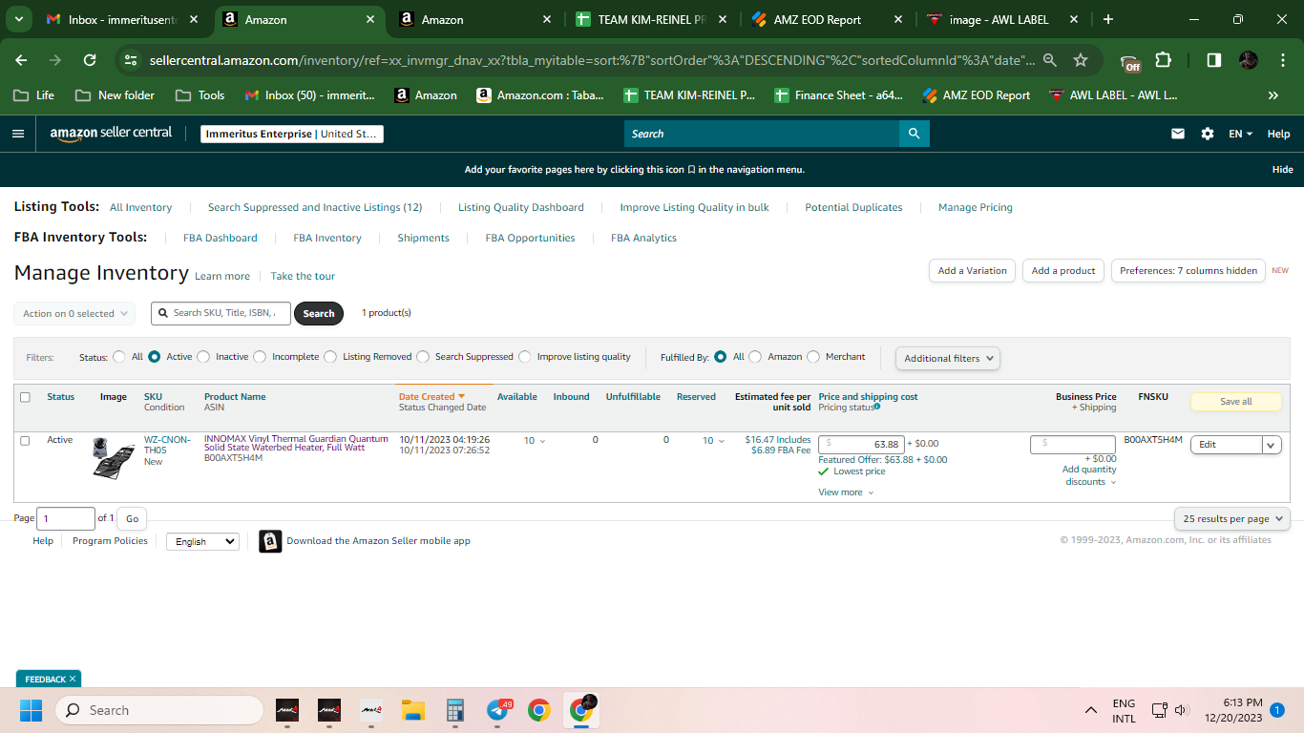The image size is (1304, 733).
Task: Click the Amazon Seller Central logo
Action: pyautogui.click(x=111, y=134)
